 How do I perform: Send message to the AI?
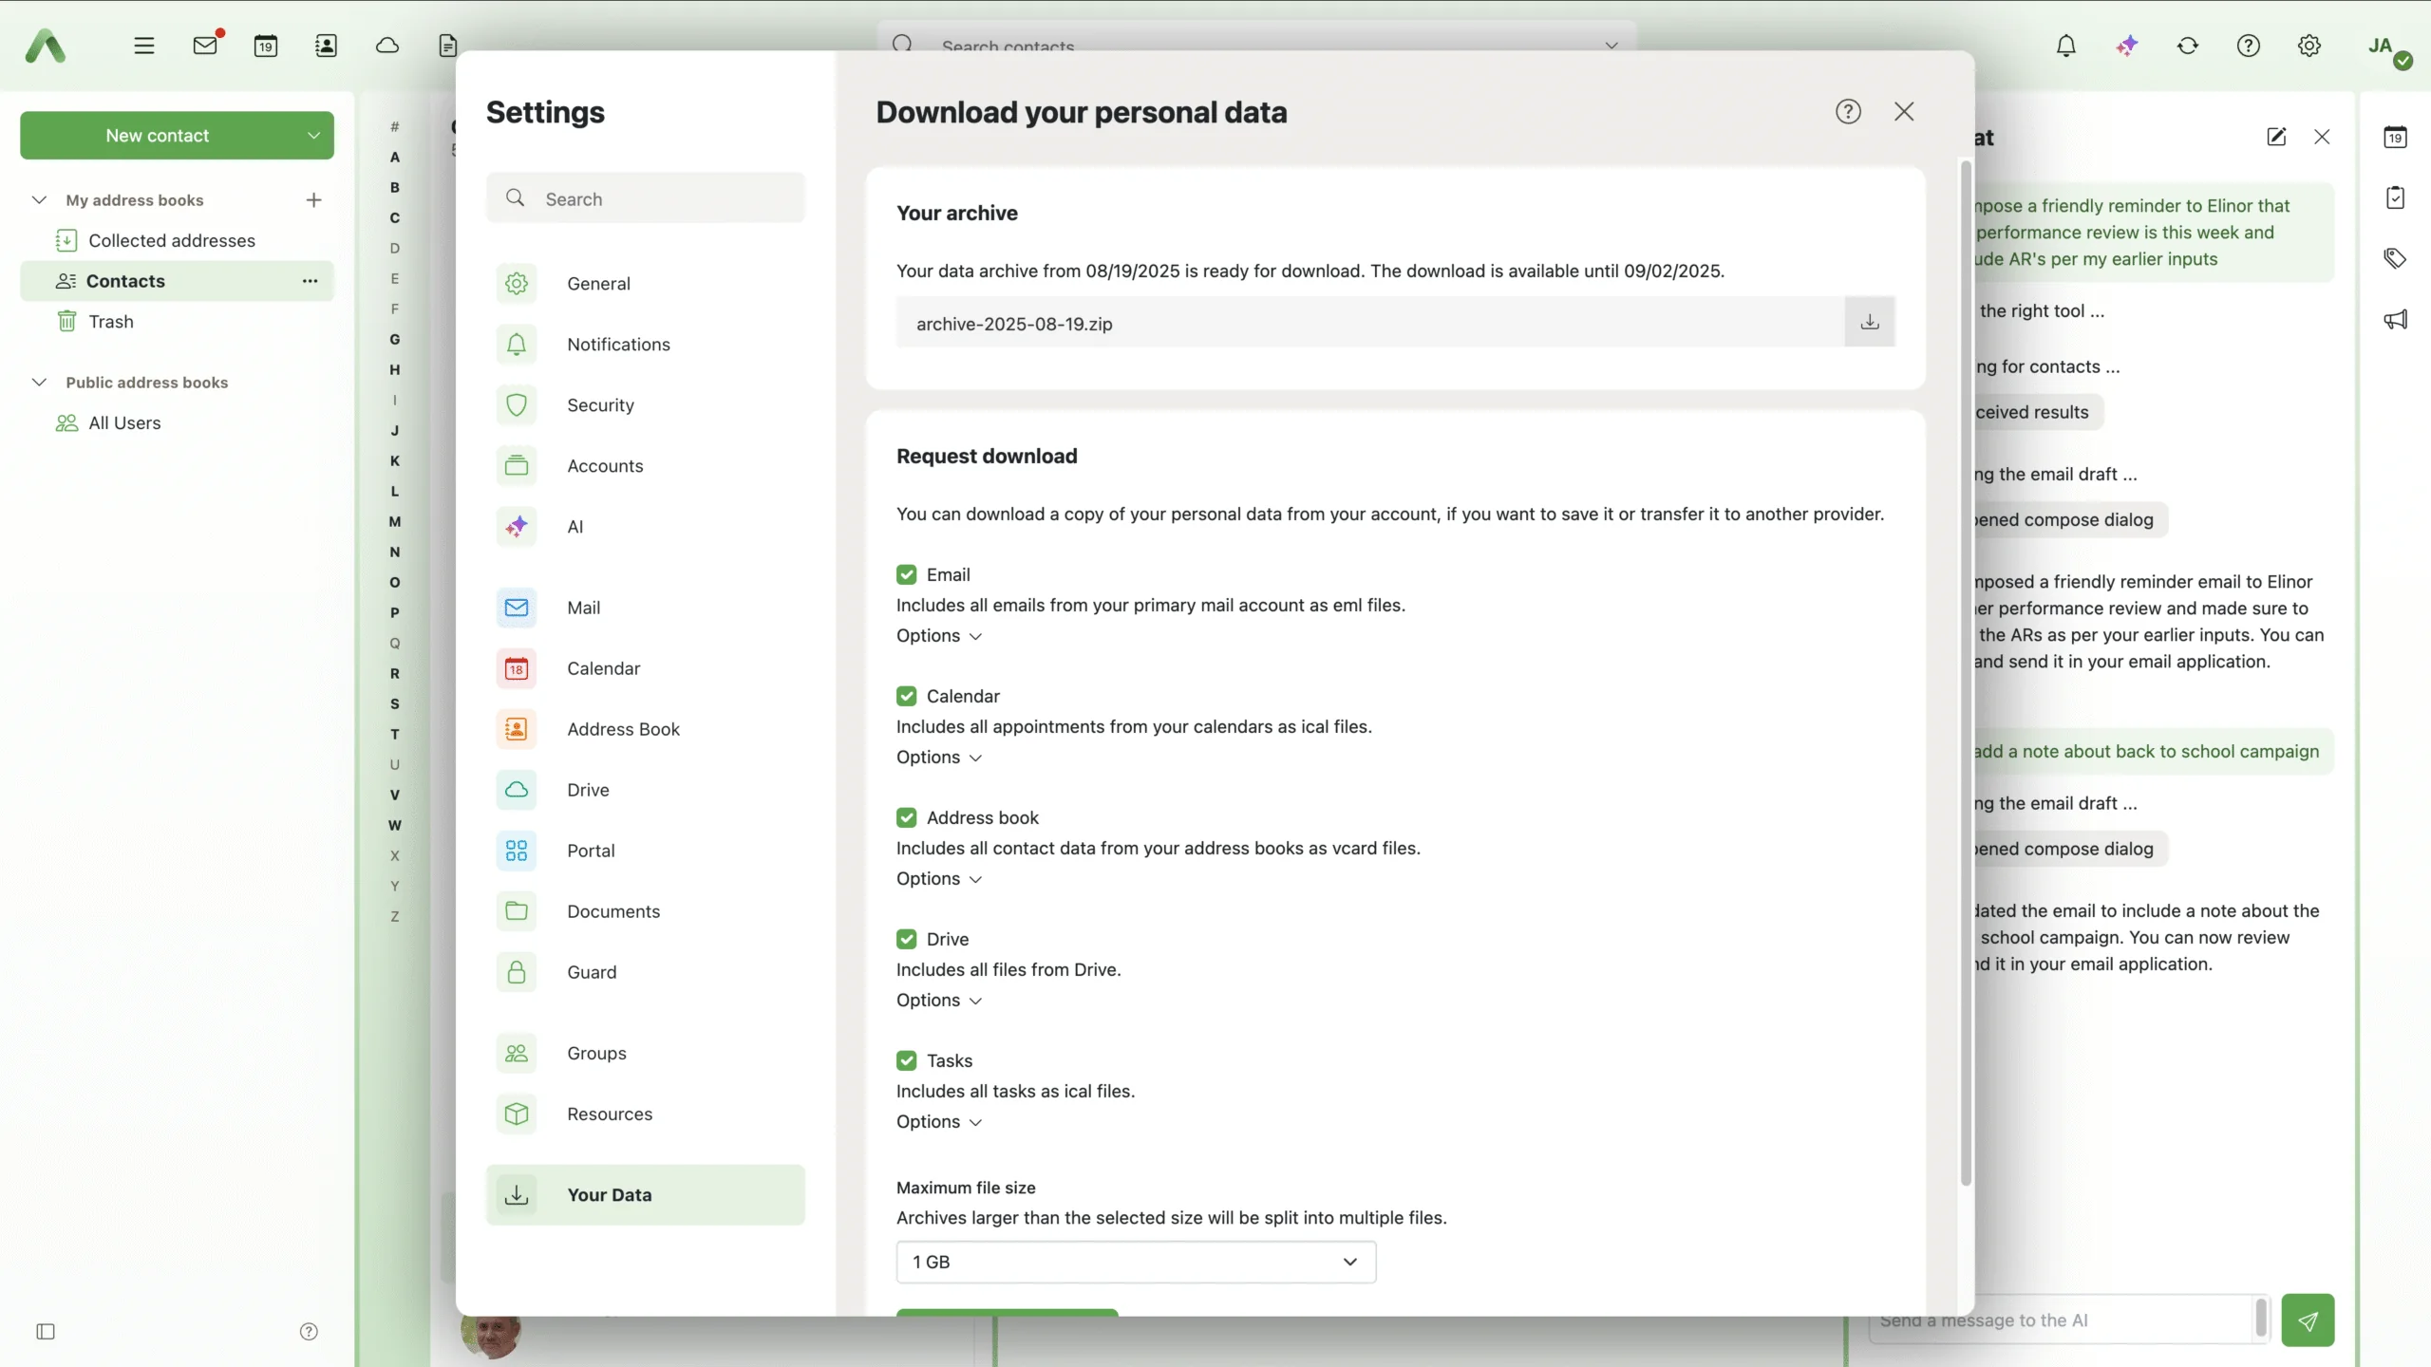click(x=2307, y=1320)
